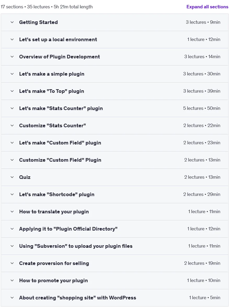
Task: Expand chevron beside "Stats Counter" plugin section
Action: tap(12, 109)
